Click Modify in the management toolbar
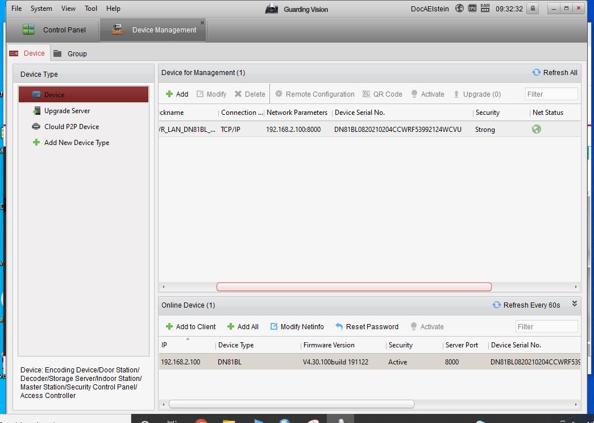Image resolution: width=594 pixels, height=423 pixels. (211, 94)
